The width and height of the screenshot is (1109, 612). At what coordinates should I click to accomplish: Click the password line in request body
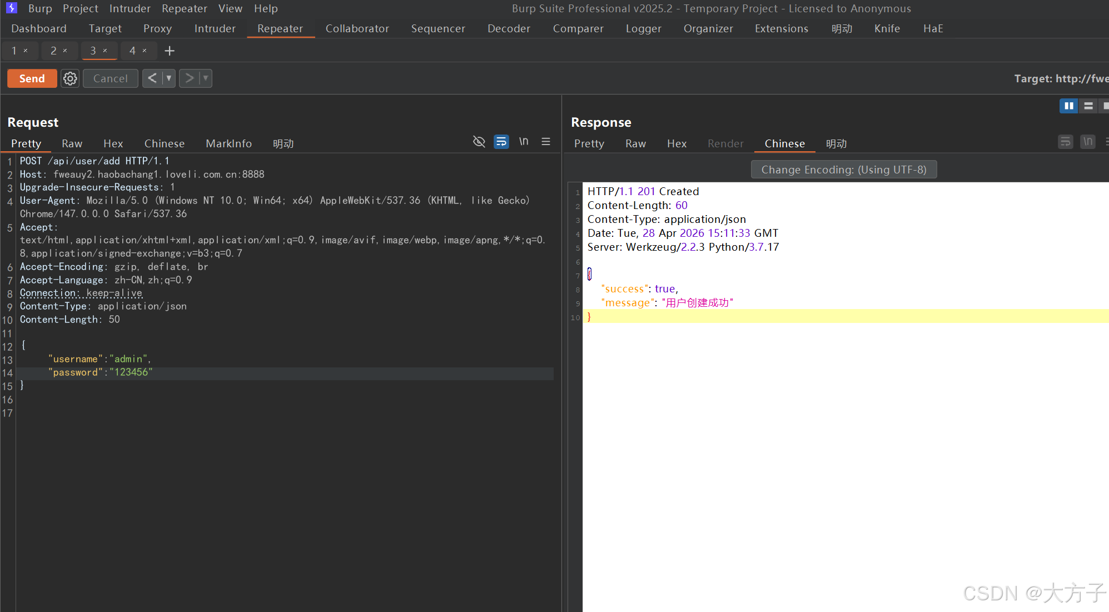[100, 372]
